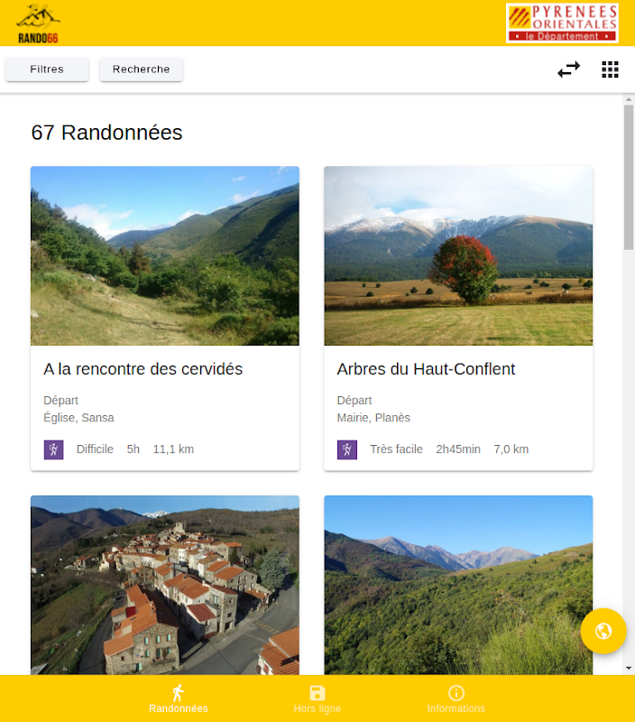Click the swap arrows sort icon
Screen dimensions: 635x722
568,69
